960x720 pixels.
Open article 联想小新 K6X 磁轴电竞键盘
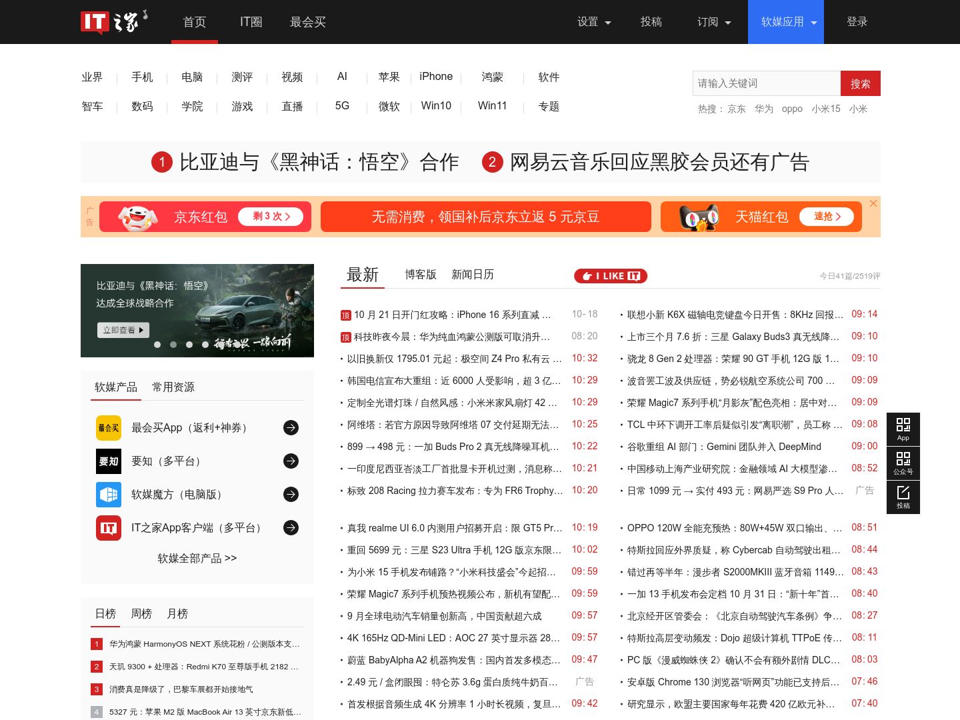[735, 315]
